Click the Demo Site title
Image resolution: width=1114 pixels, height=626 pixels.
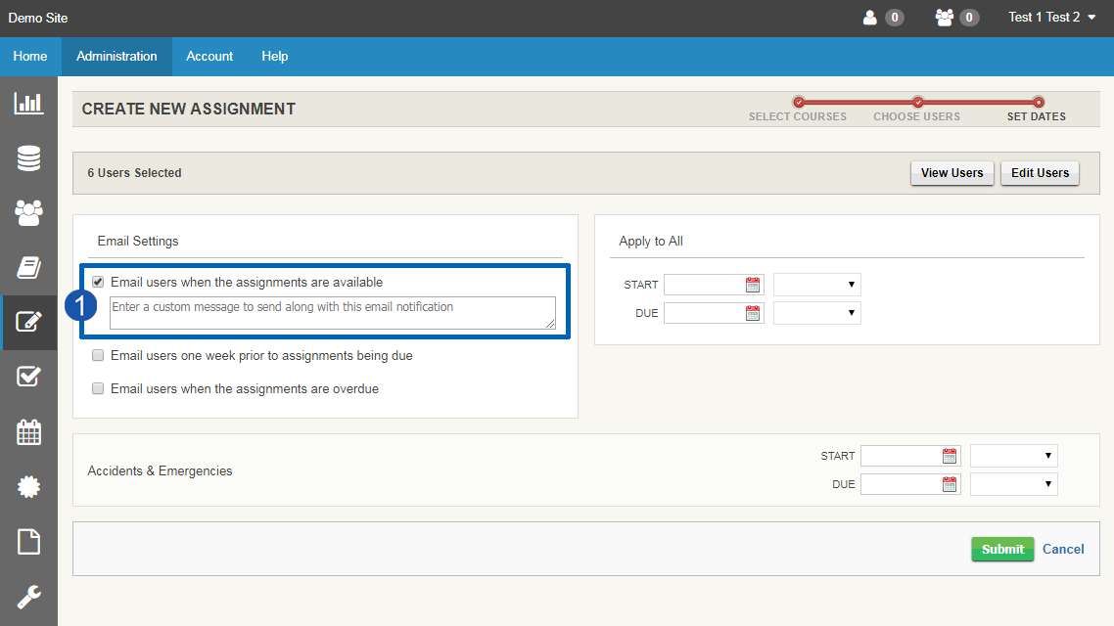click(37, 18)
